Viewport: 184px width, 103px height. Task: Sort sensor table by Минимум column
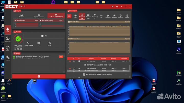click(113, 59)
